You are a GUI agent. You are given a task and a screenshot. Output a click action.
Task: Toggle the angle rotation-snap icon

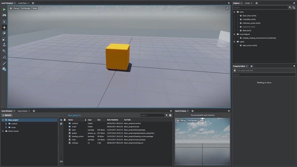click(x=4, y=57)
